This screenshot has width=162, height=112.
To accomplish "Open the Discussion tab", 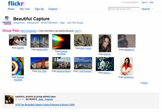I will tap(33, 23).
